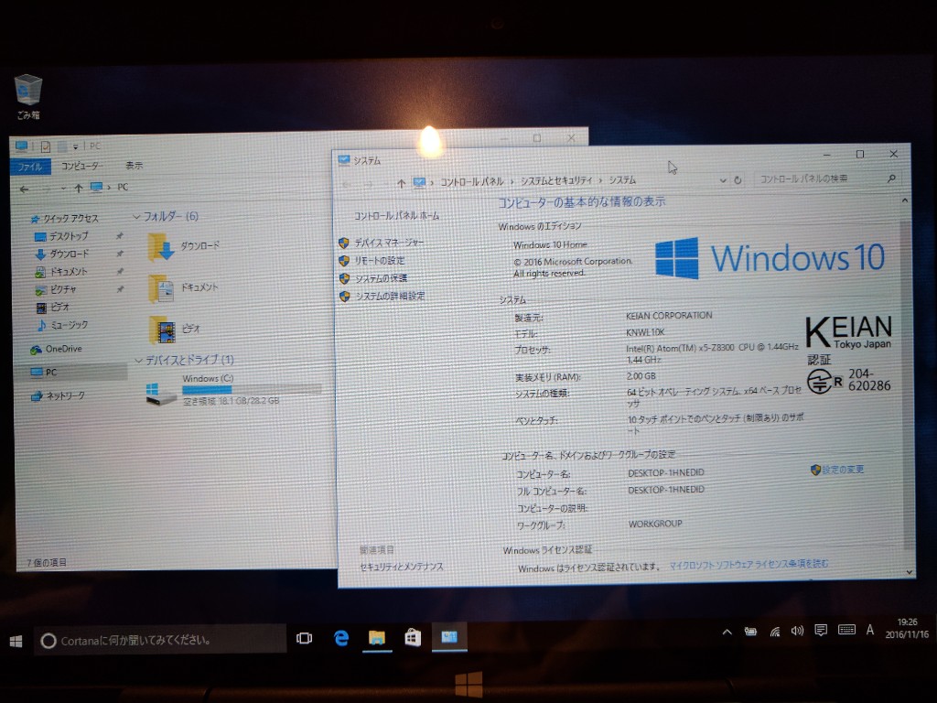Viewport: 937px width, 703px height.
Task: Go back in the PC Explorer window
Action: point(24,189)
